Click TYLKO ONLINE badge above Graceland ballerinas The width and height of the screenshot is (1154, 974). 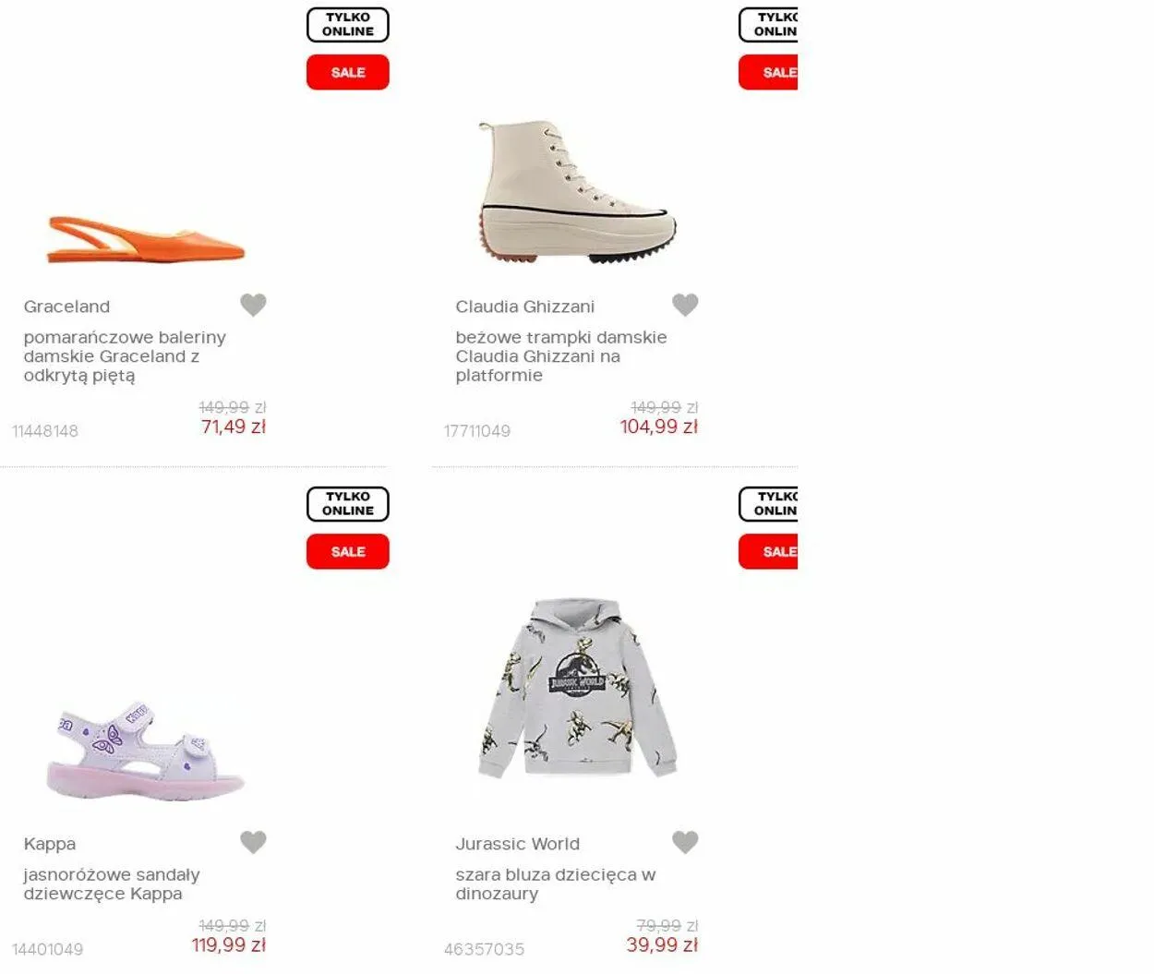(348, 25)
